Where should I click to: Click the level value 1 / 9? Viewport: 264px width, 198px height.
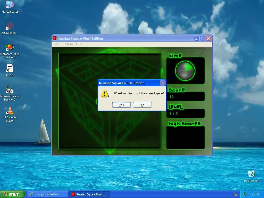point(174,113)
